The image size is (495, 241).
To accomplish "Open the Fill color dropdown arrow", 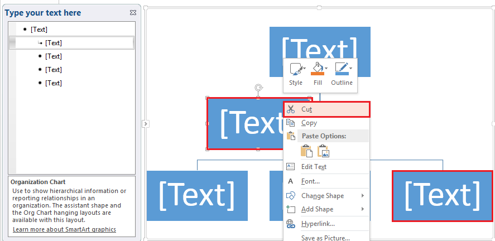I will point(326,68).
